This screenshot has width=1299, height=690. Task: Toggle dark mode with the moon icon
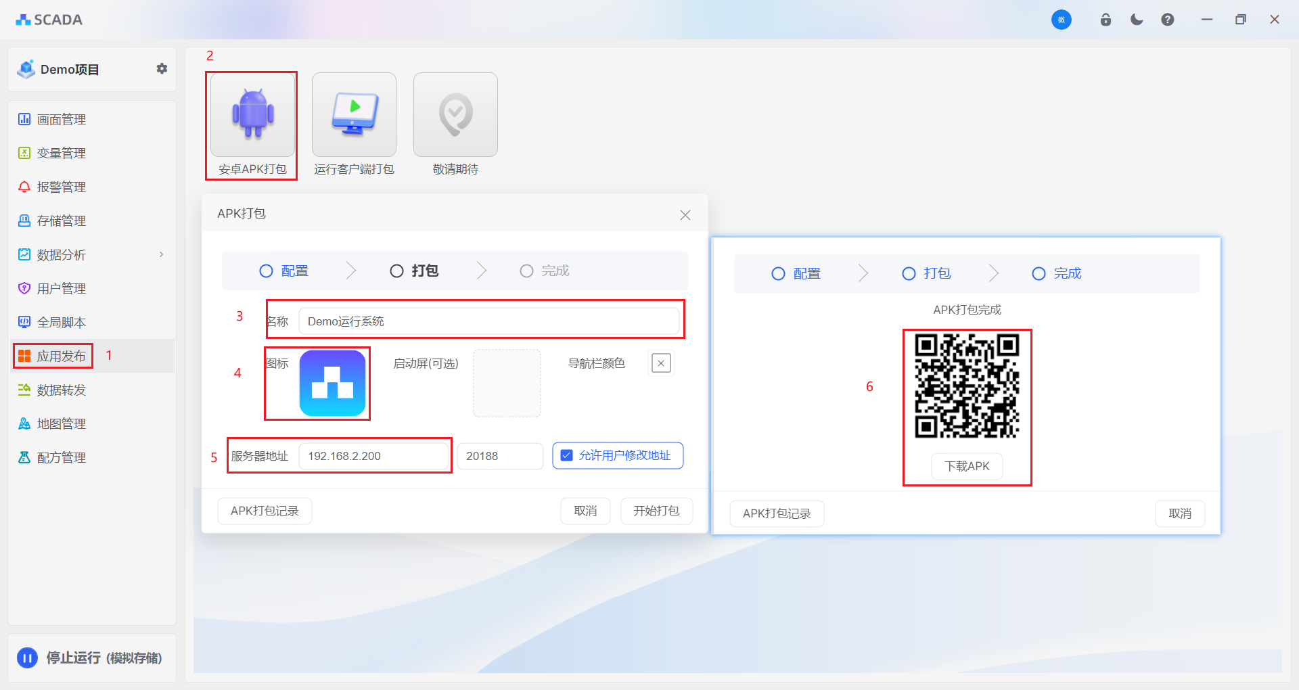pyautogui.click(x=1136, y=19)
